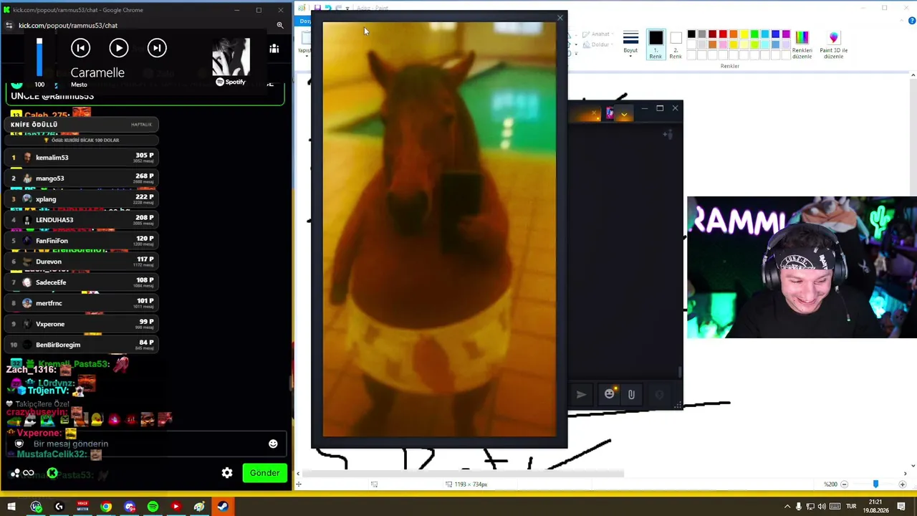Viewport: 917px width, 516px height.
Task: Click the chat message input field
Action: (x=147, y=444)
